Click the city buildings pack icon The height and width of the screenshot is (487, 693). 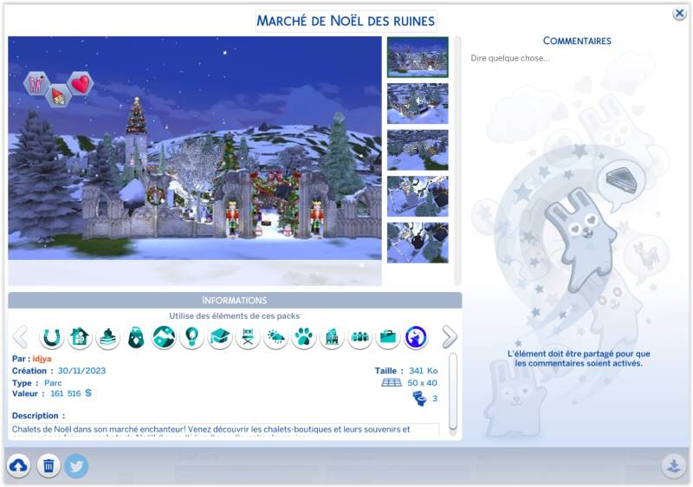coord(332,338)
